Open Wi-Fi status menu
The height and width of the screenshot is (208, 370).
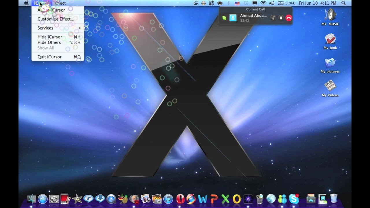[x=263, y=3]
